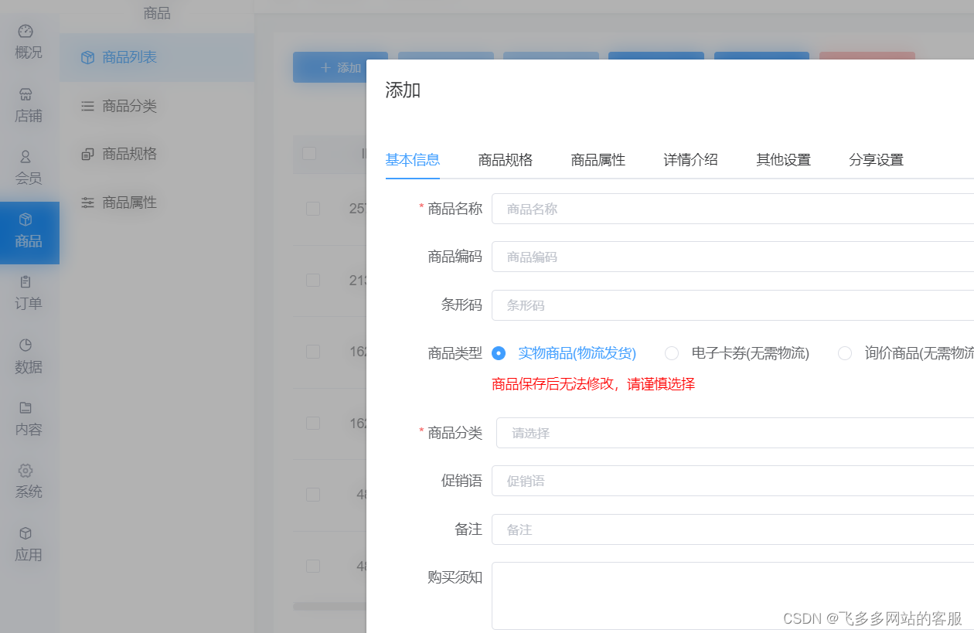Toggle the select-all checkbox in table header
This screenshot has width=974, height=633.
pos(309,153)
